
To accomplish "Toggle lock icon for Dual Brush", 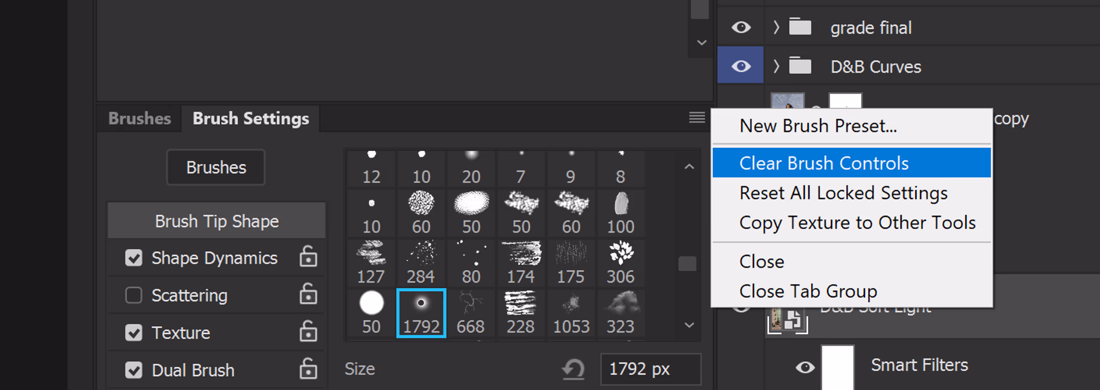I will [x=308, y=370].
